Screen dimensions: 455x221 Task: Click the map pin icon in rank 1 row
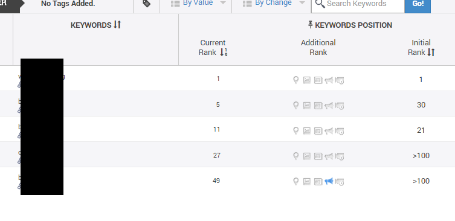pos(295,80)
